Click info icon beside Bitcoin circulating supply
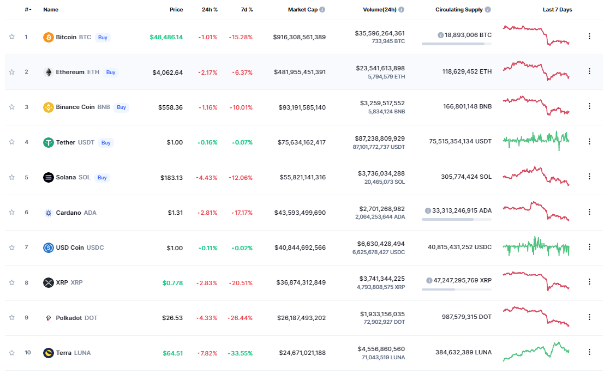The image size is (604, 374). pyautogui.click(x=440, y=35)
